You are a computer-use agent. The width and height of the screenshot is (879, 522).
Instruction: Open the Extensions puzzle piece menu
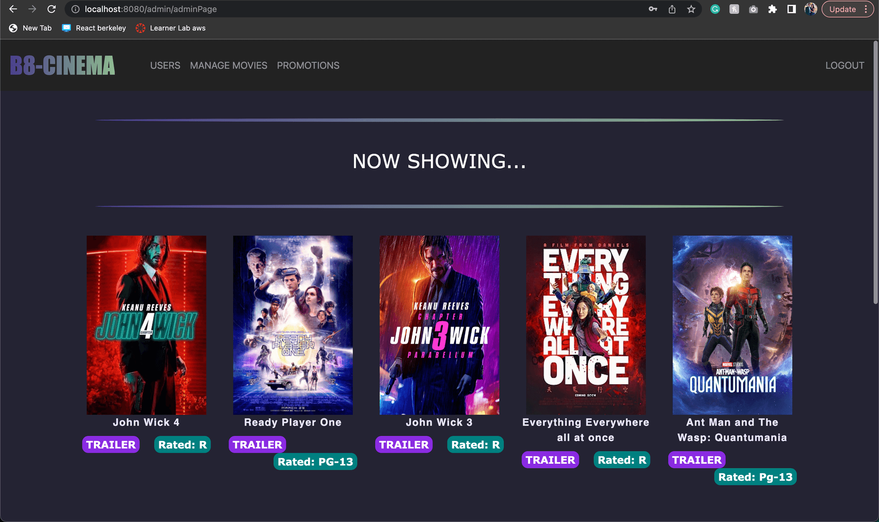pyautogui.click(x=773, y=9)
